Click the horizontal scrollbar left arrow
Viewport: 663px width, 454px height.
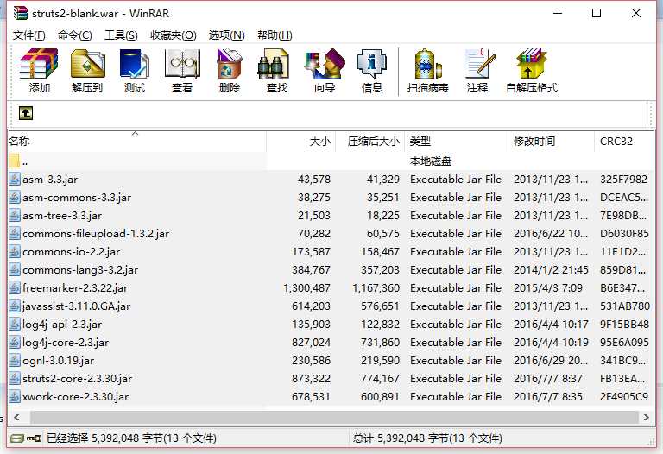pyautogui.click(x=17, y=417)
